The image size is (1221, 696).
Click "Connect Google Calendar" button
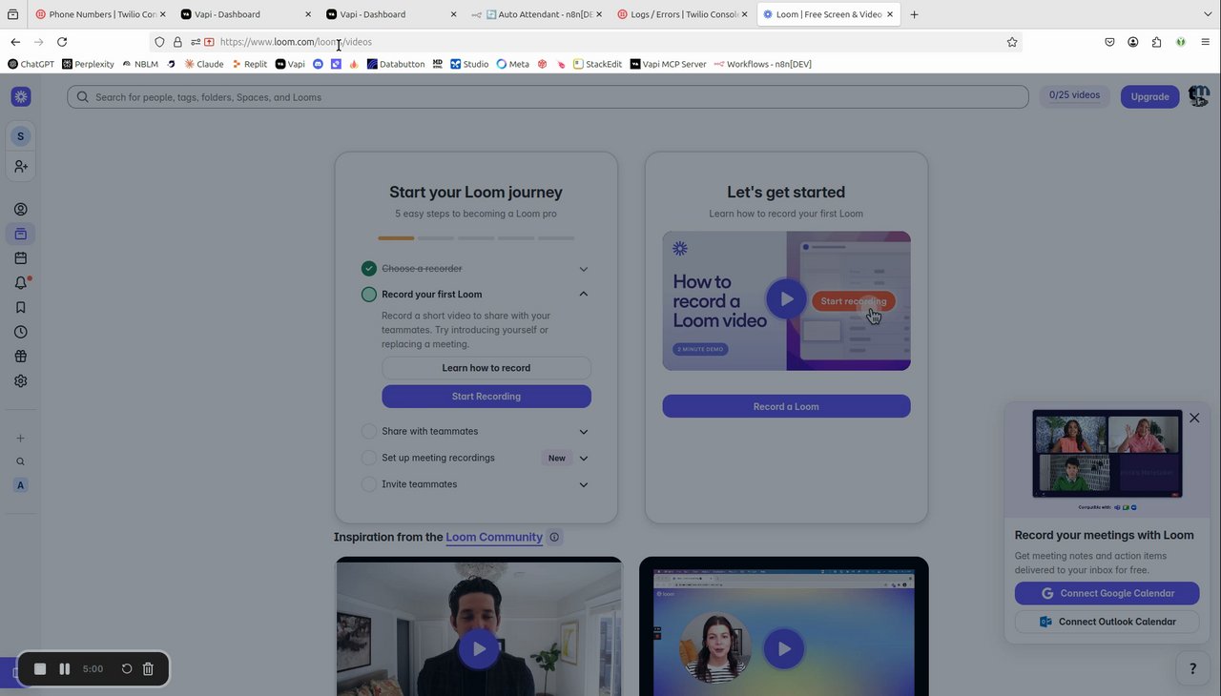click(x=1107, y=593)
